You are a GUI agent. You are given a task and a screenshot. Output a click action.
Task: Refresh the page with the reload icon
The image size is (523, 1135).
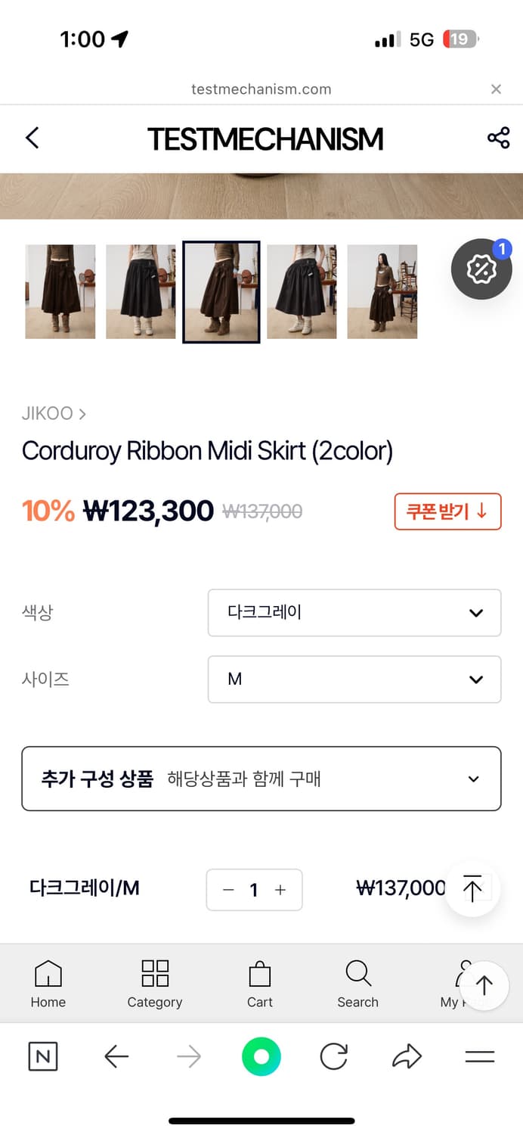point(333,1056)
